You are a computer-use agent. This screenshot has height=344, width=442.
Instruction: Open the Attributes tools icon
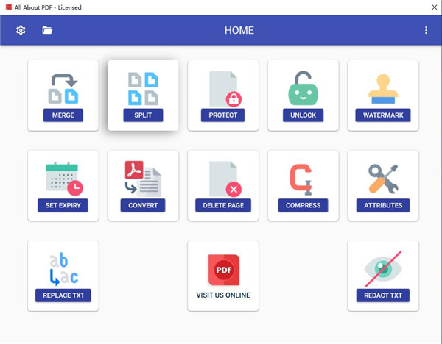[383, 179]
